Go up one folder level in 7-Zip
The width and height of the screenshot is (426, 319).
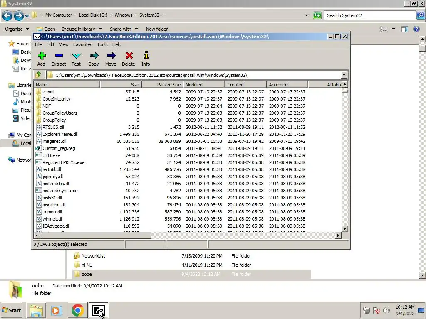(x=38, y=75)
